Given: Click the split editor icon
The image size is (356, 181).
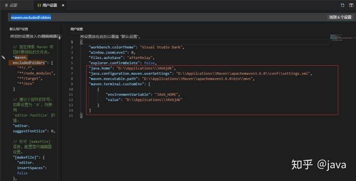Looking at the screenshot, I should [351, 5].
